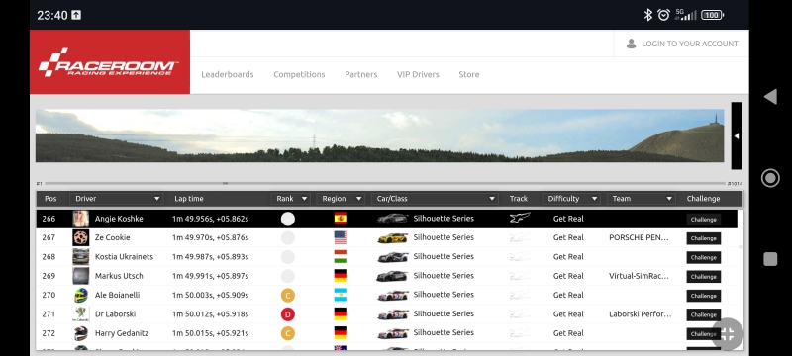
Task: Click Ale Boianelli's C rank badge
Action: pos(288,296)
